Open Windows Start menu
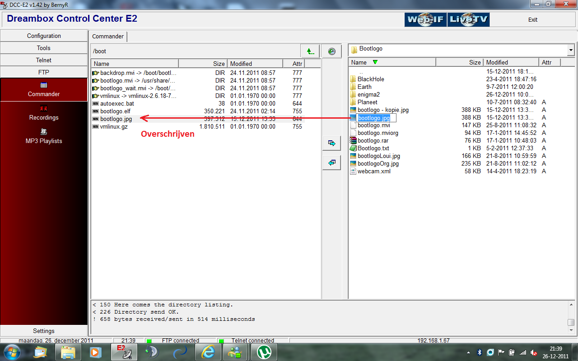578x361 pixels. click(x=12, y=352)
